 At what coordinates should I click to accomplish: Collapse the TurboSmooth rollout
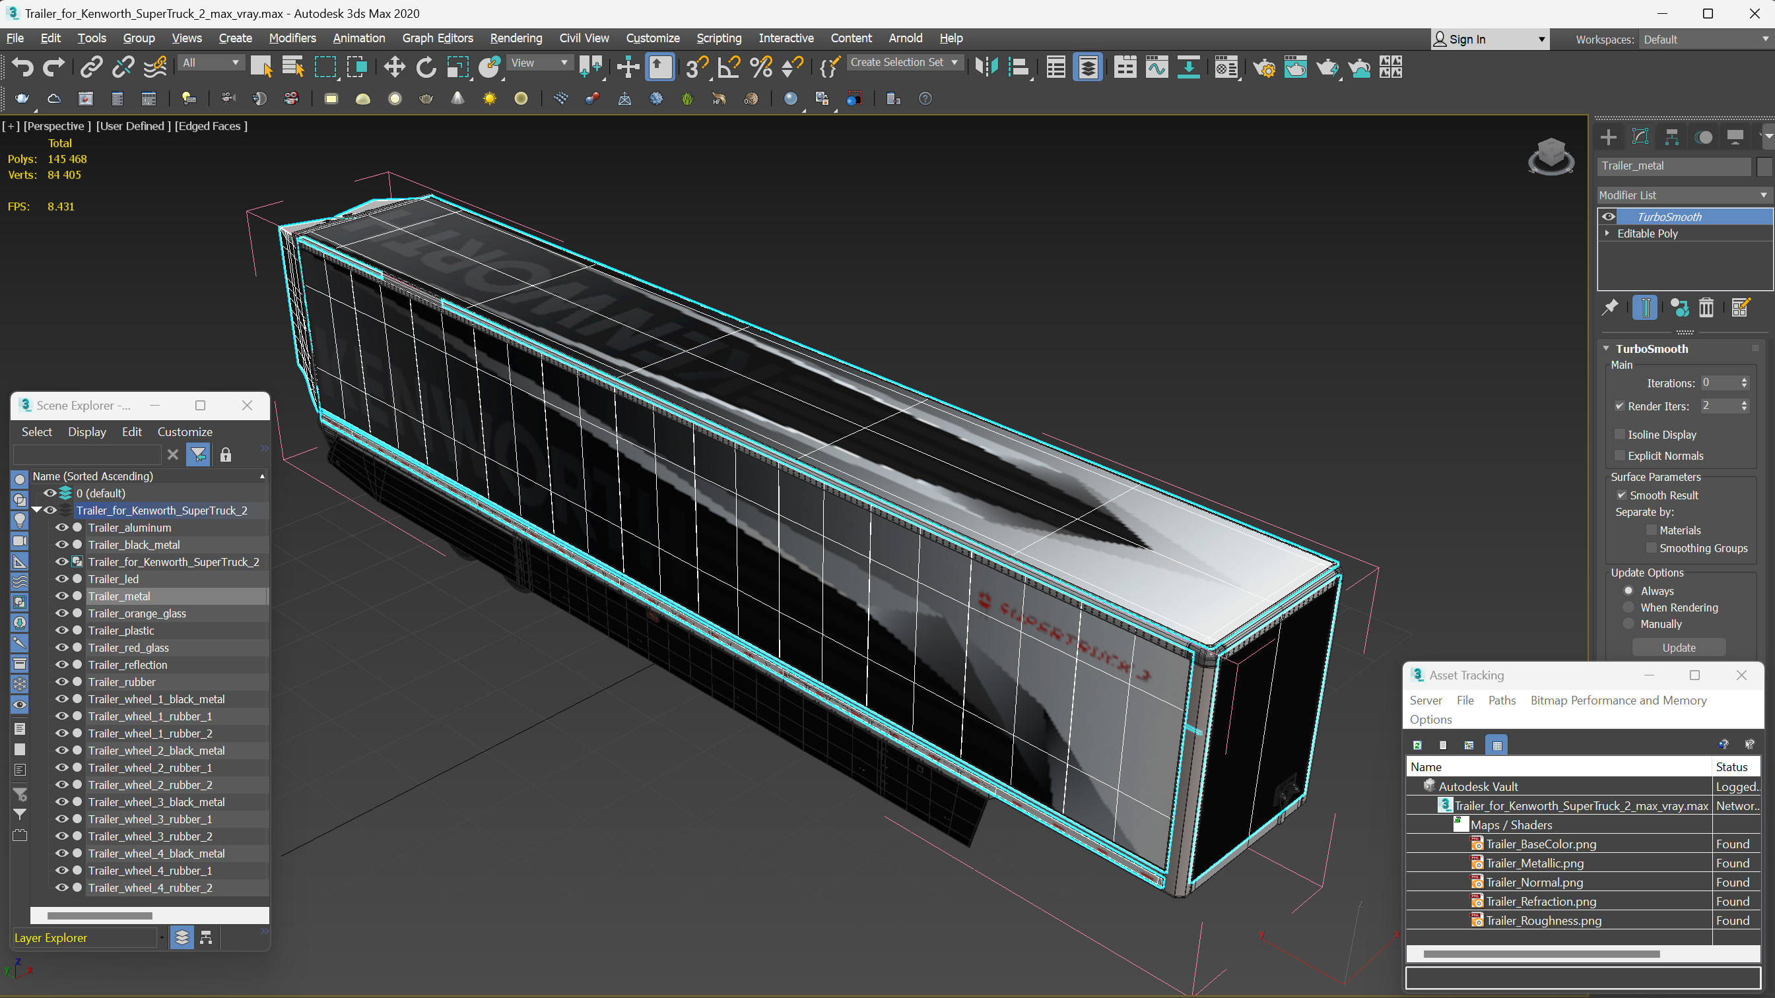click(1606, 348)
